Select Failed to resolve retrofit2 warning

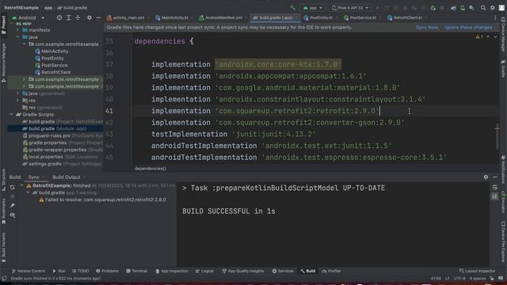(x=102, y=199)
